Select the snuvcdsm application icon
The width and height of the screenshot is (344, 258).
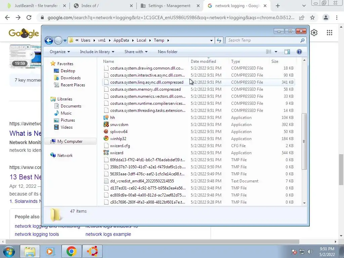tap(106, 125)
